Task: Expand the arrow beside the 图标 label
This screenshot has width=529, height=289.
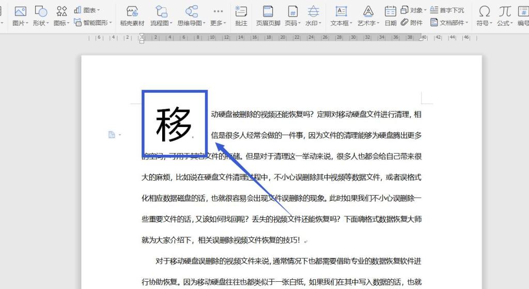Action: (x=68, y=23)
